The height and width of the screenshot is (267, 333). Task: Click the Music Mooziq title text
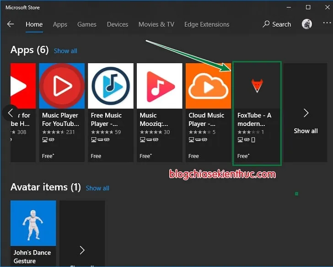154,120
